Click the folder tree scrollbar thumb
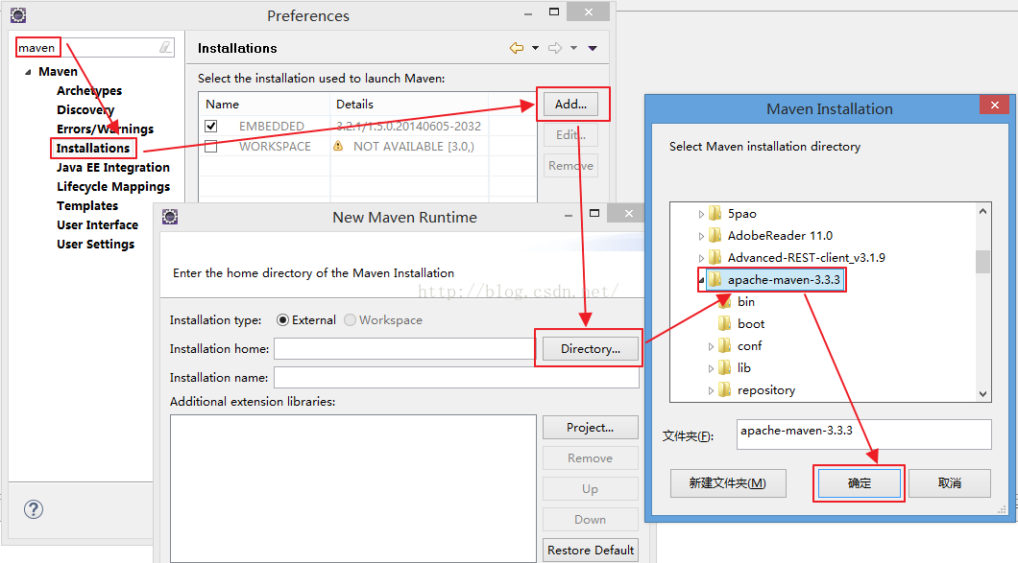Viewport: 1018px width, 563px height. point(982,262)
